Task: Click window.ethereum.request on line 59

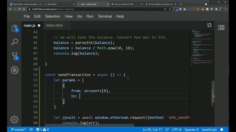Action: pyautogui.click(x=120, y=117)
